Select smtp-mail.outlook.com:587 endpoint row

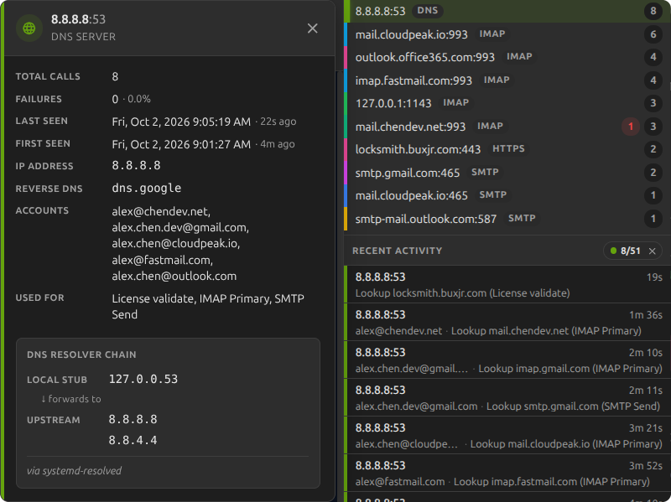pos(507,219)
